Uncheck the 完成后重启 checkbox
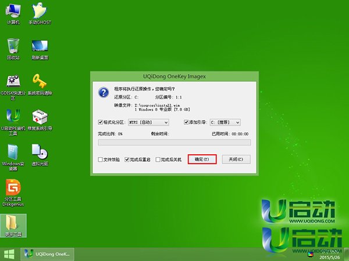This screenshot has width=349, height=261. point(127,159)
